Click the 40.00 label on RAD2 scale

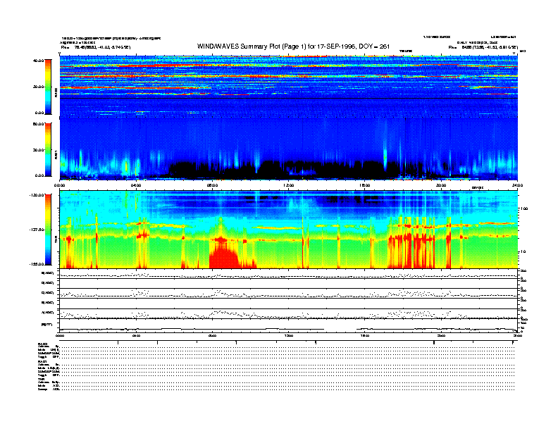coord(38,61)
